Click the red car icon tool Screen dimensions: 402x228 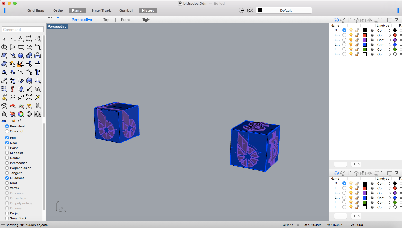click(12, 106)
